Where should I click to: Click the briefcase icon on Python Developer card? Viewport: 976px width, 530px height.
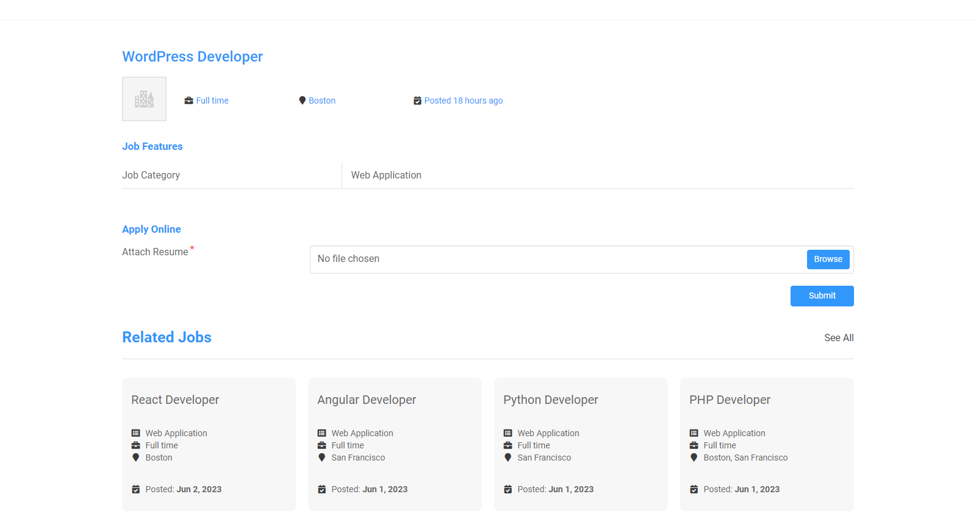[508, 445]
